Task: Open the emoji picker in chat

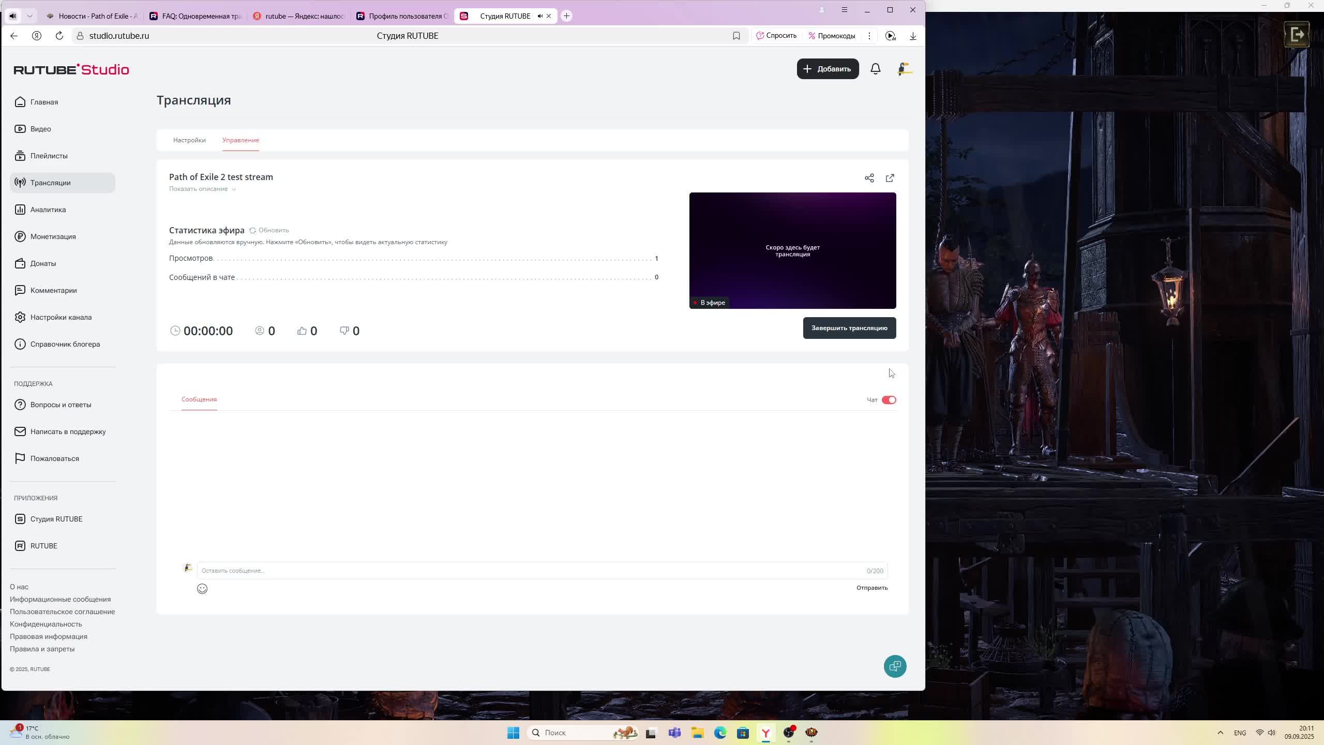Action: 202,589
